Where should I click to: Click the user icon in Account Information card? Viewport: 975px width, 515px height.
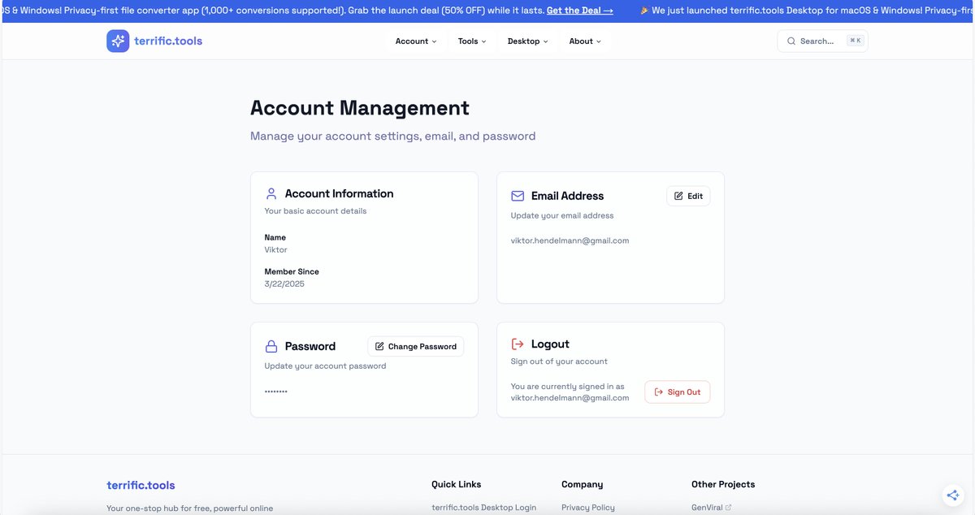pos(271,193)
